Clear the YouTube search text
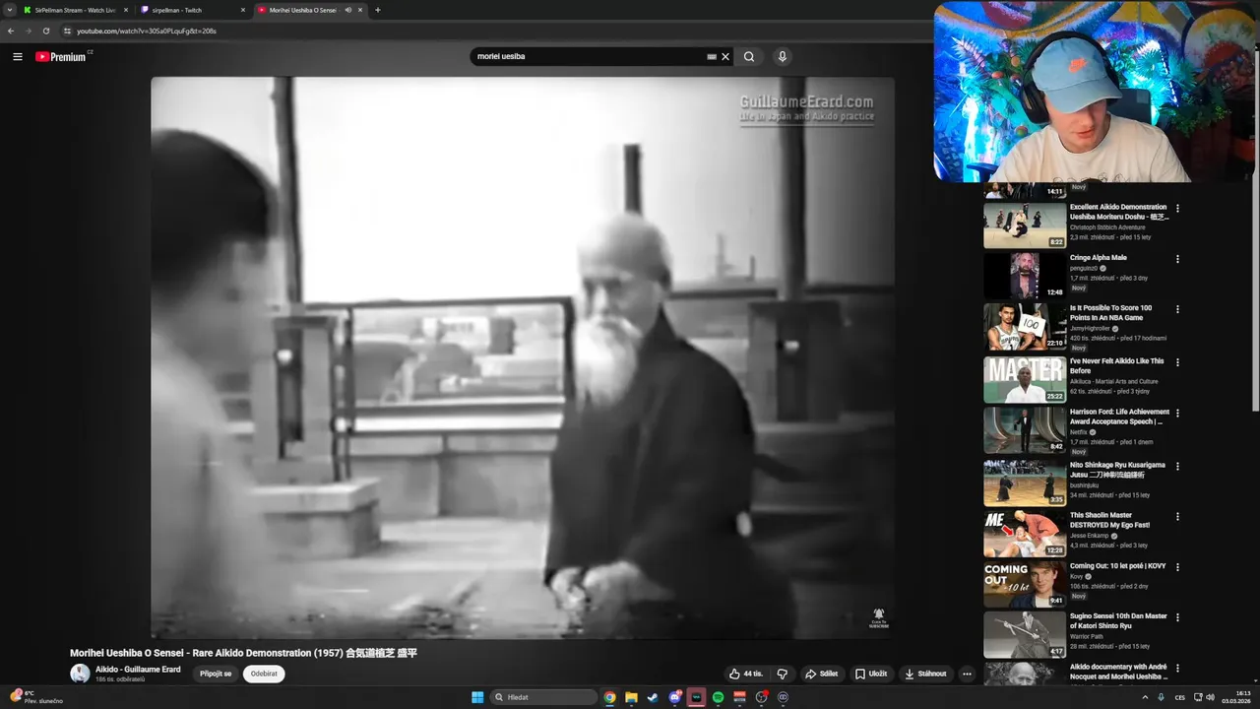Screen dimensions: 1260x709 [725, 57]
